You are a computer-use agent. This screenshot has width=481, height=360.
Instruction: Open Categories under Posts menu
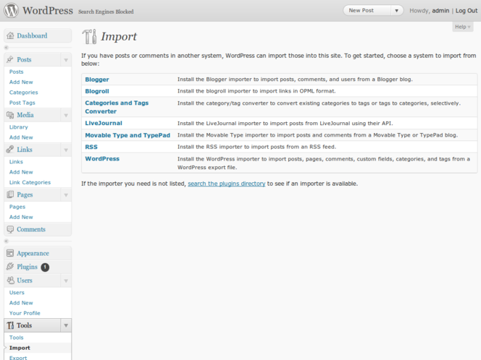click(23, 93)
